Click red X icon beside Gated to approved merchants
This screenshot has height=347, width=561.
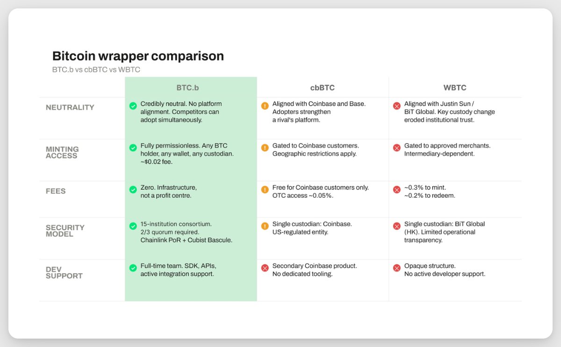point(397,148)
